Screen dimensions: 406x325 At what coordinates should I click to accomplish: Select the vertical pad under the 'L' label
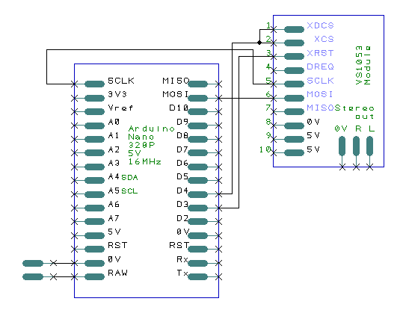point(370,146)
